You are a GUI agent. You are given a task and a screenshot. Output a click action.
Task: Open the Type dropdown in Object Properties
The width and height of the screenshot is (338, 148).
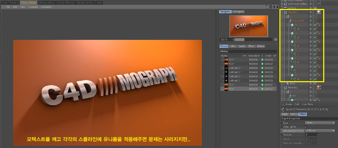pos(320,123)
